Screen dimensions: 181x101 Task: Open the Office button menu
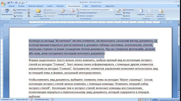[3, 4]
